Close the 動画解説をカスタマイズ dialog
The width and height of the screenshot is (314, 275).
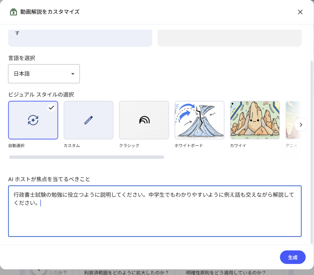[300, 12]
